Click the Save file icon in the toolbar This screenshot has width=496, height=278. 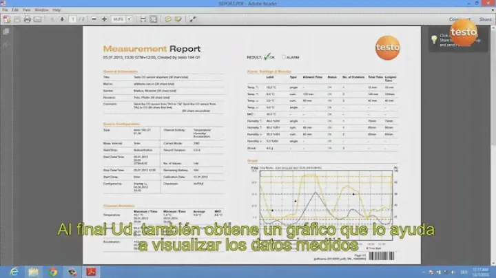click(17, 19)
